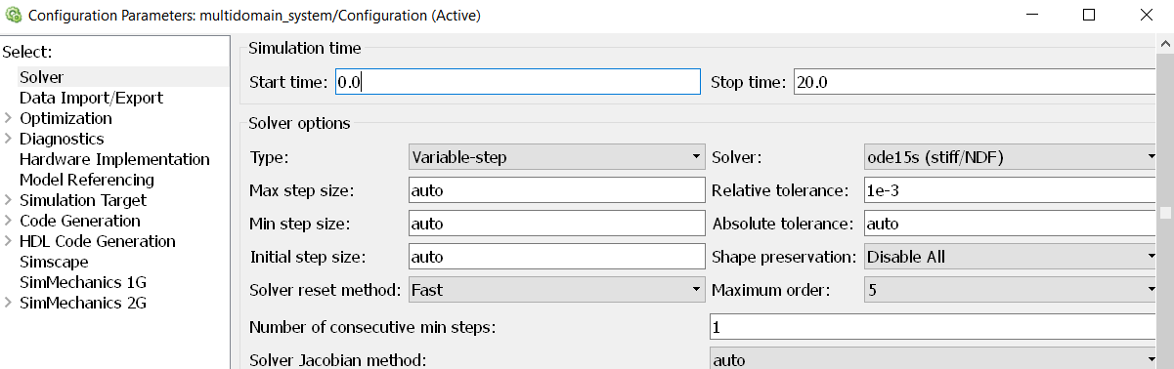
Task: Open the solver Type dropdown
Action: [556, 156]
